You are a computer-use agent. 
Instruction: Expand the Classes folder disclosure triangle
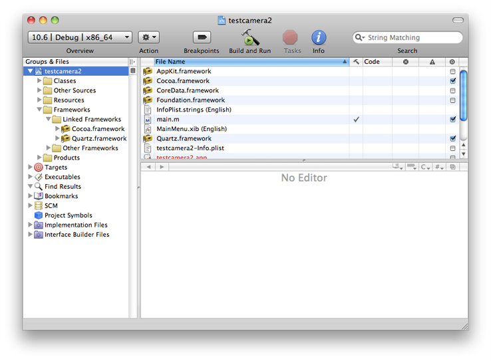click(x=40, y=81)
